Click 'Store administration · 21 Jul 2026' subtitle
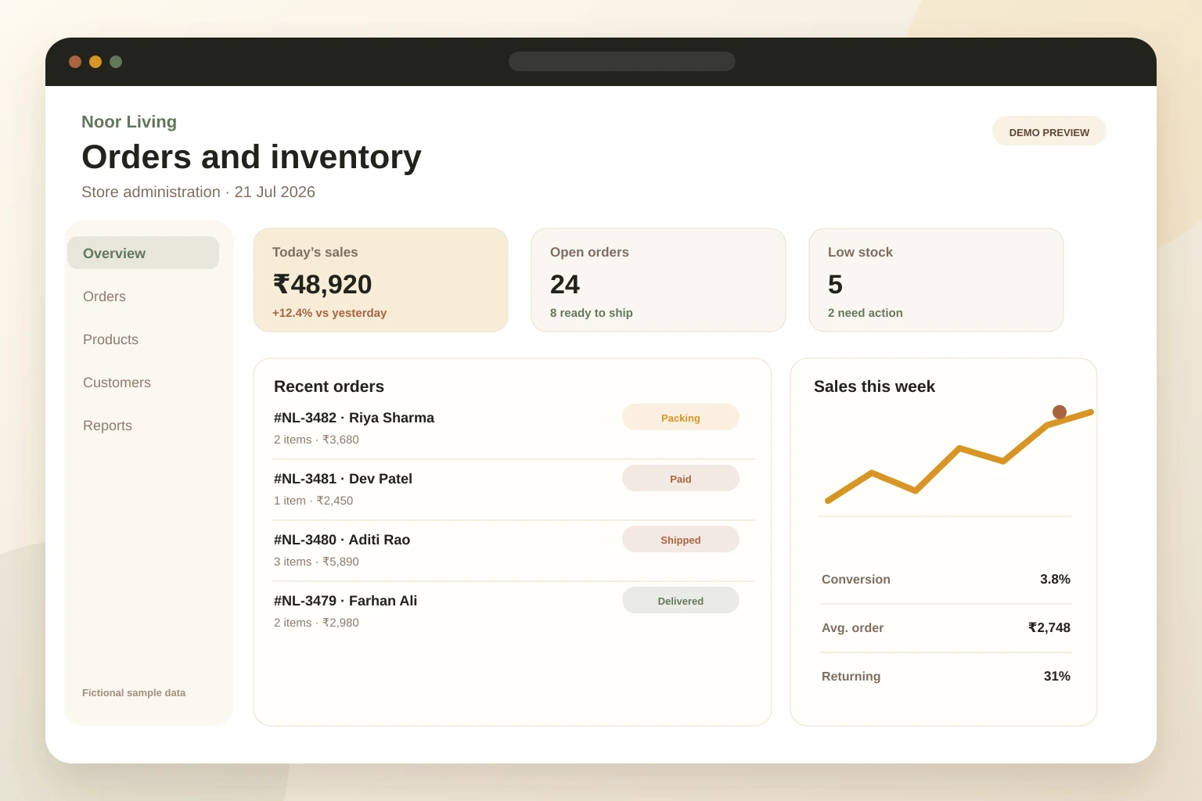1202x801 pixels. [198, 192]
